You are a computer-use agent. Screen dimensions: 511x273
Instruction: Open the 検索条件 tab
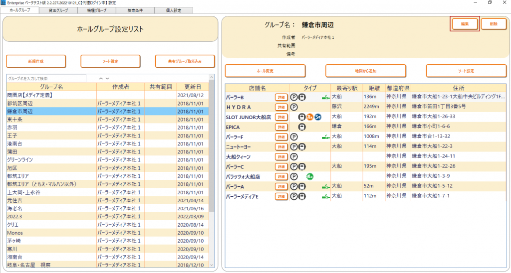(x=135, y=10)
